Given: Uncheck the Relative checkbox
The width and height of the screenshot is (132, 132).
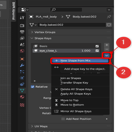Looking at the screenshot, I should coord(33,87).
